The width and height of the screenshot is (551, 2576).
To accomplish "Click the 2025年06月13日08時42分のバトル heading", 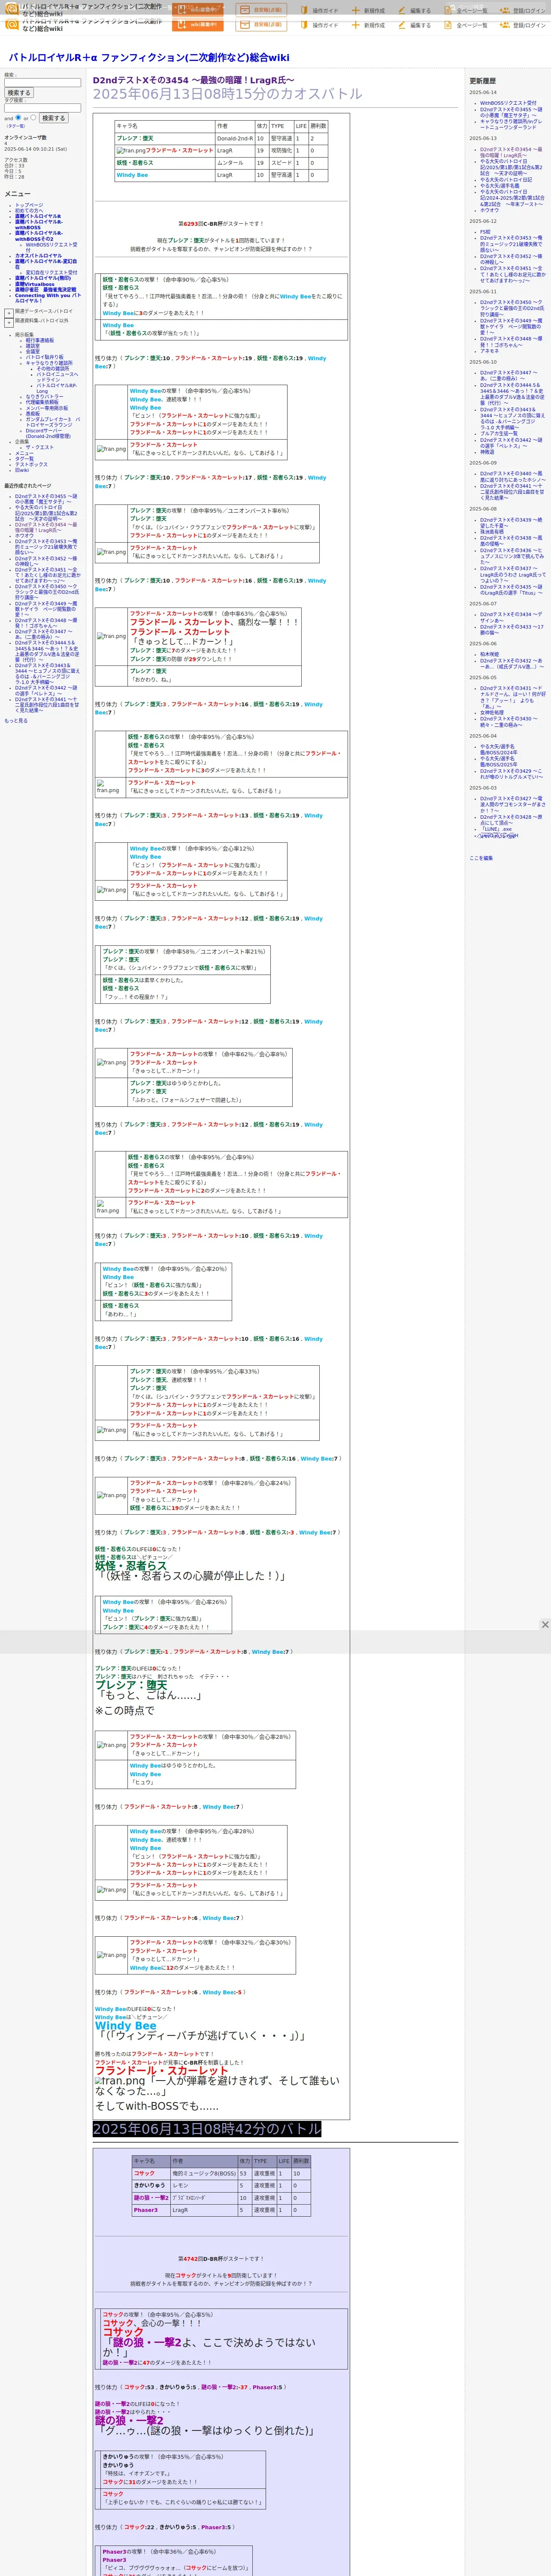I will (x=207, y=2129).
